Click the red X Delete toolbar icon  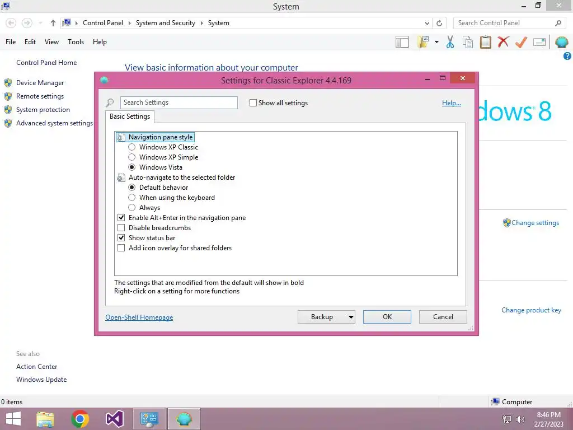pyautogui.click(x=503, y=41)
